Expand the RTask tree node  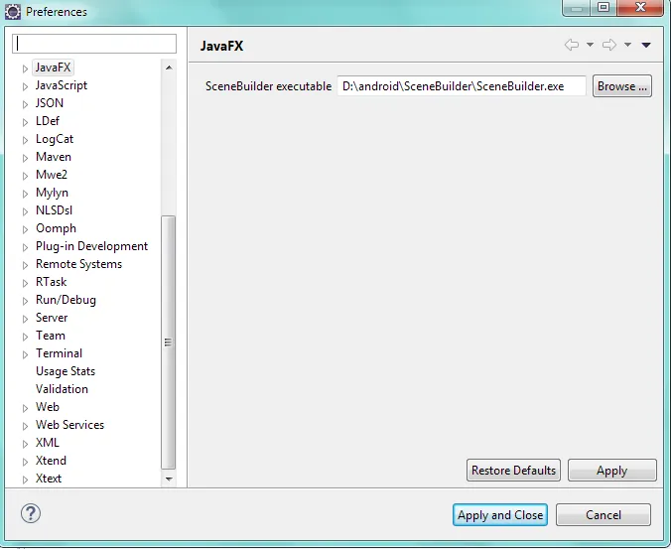pyautogui.click(x=25, y=283)
